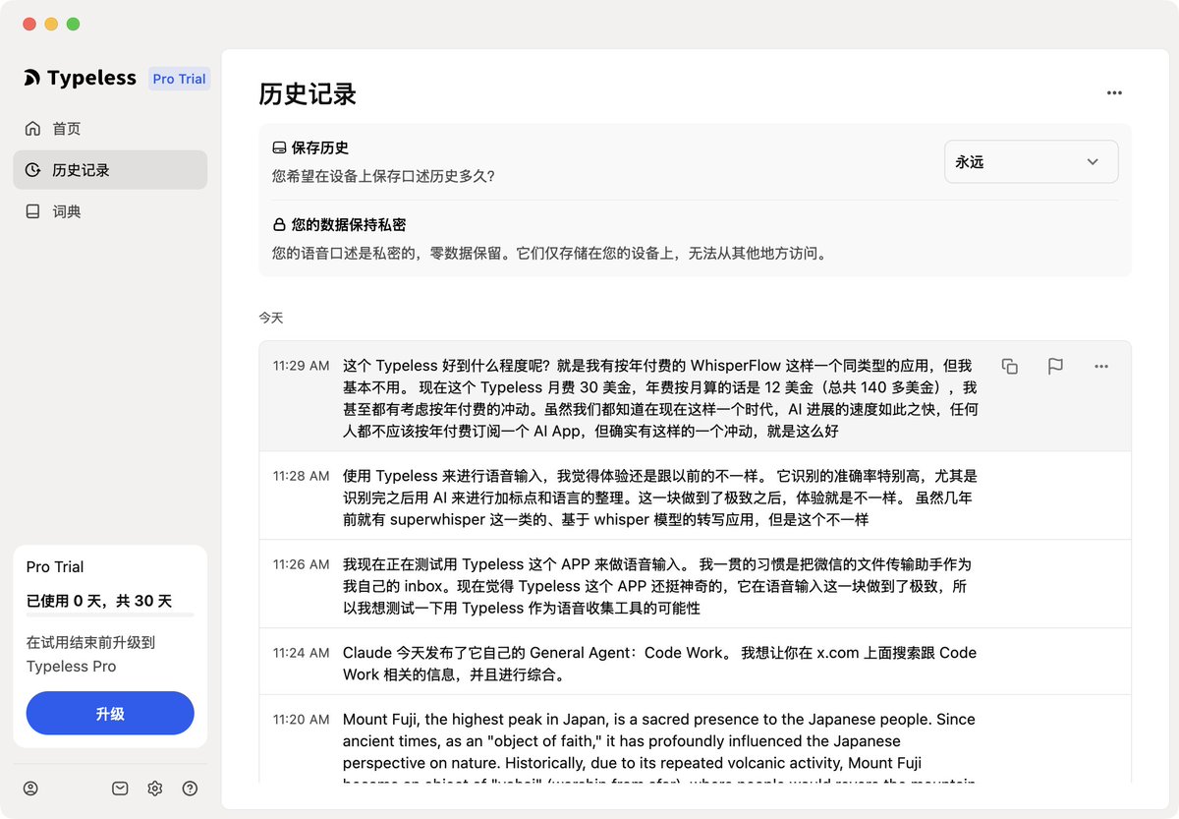Click the Pro Trial card title
The image size is (1179, 819).
(x=55, y=567)
